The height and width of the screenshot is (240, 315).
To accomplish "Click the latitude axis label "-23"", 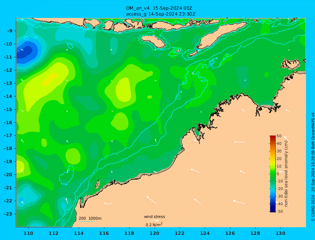I will pyautogui.click(x=8, y=214).
